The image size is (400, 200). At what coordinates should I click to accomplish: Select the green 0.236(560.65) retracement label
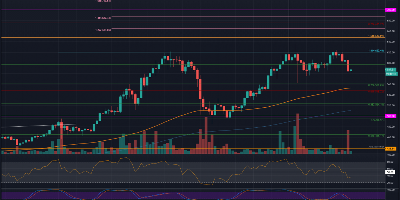point(376,85)
